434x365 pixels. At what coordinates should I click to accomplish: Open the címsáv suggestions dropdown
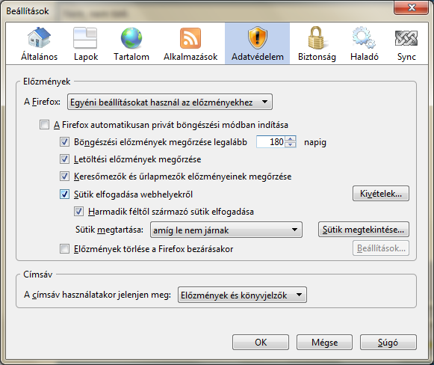pos(242,295)
